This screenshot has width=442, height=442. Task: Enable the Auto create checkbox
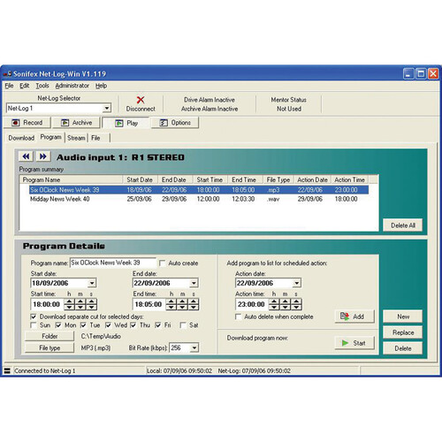162,263
